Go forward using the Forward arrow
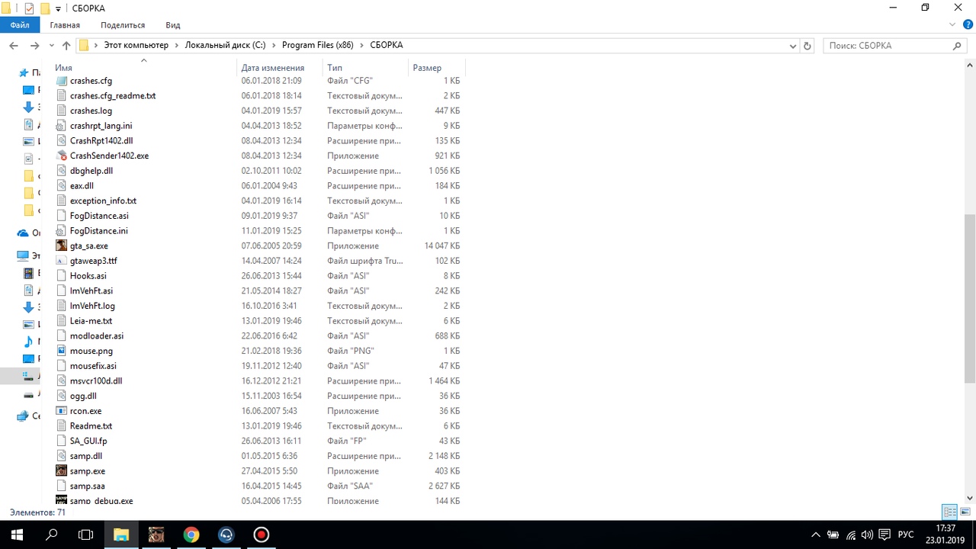The image size is (976, 549). coord(34,46)
